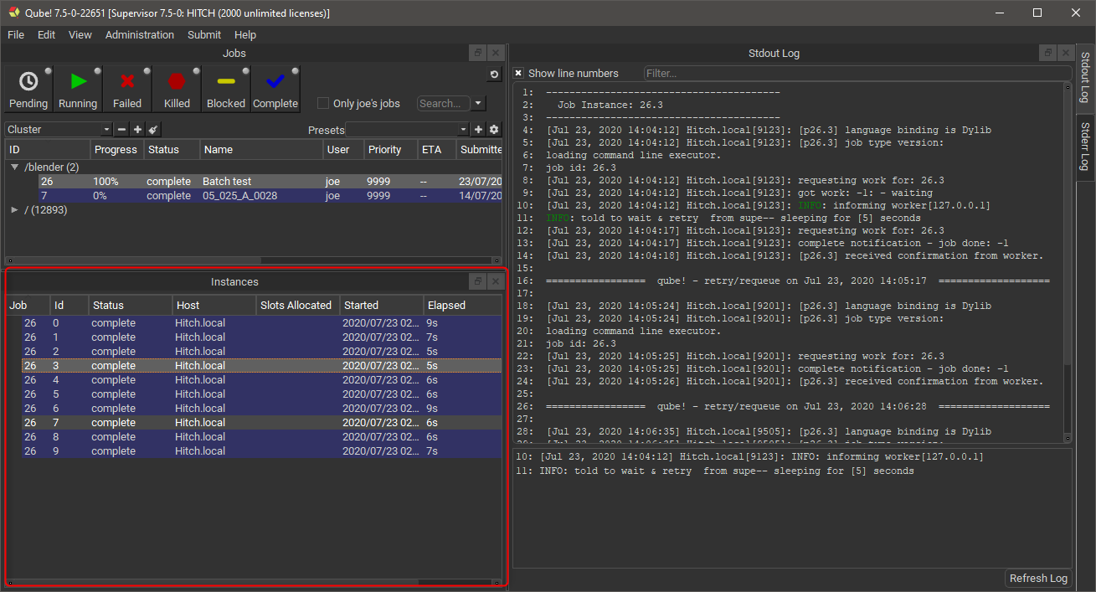Open the presets settings gear
1096x592 pixels.
494,130
